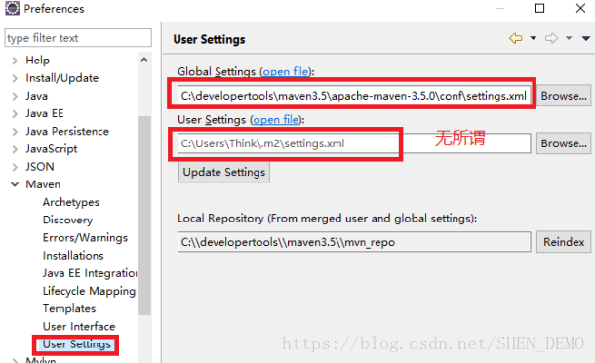
Task: Open Lifecycle Mappings page
Action: 89,291
